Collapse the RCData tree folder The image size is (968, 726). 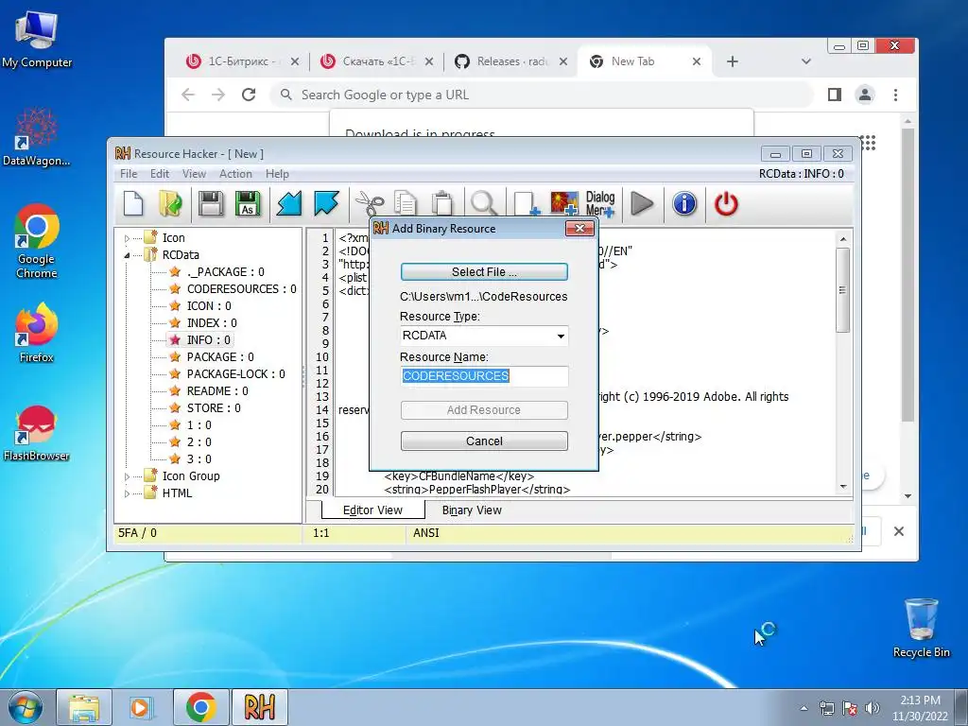[128, 255]
